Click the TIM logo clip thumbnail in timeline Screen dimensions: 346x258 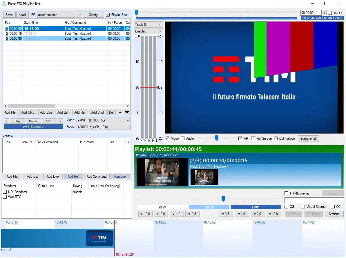pos(99,238)
